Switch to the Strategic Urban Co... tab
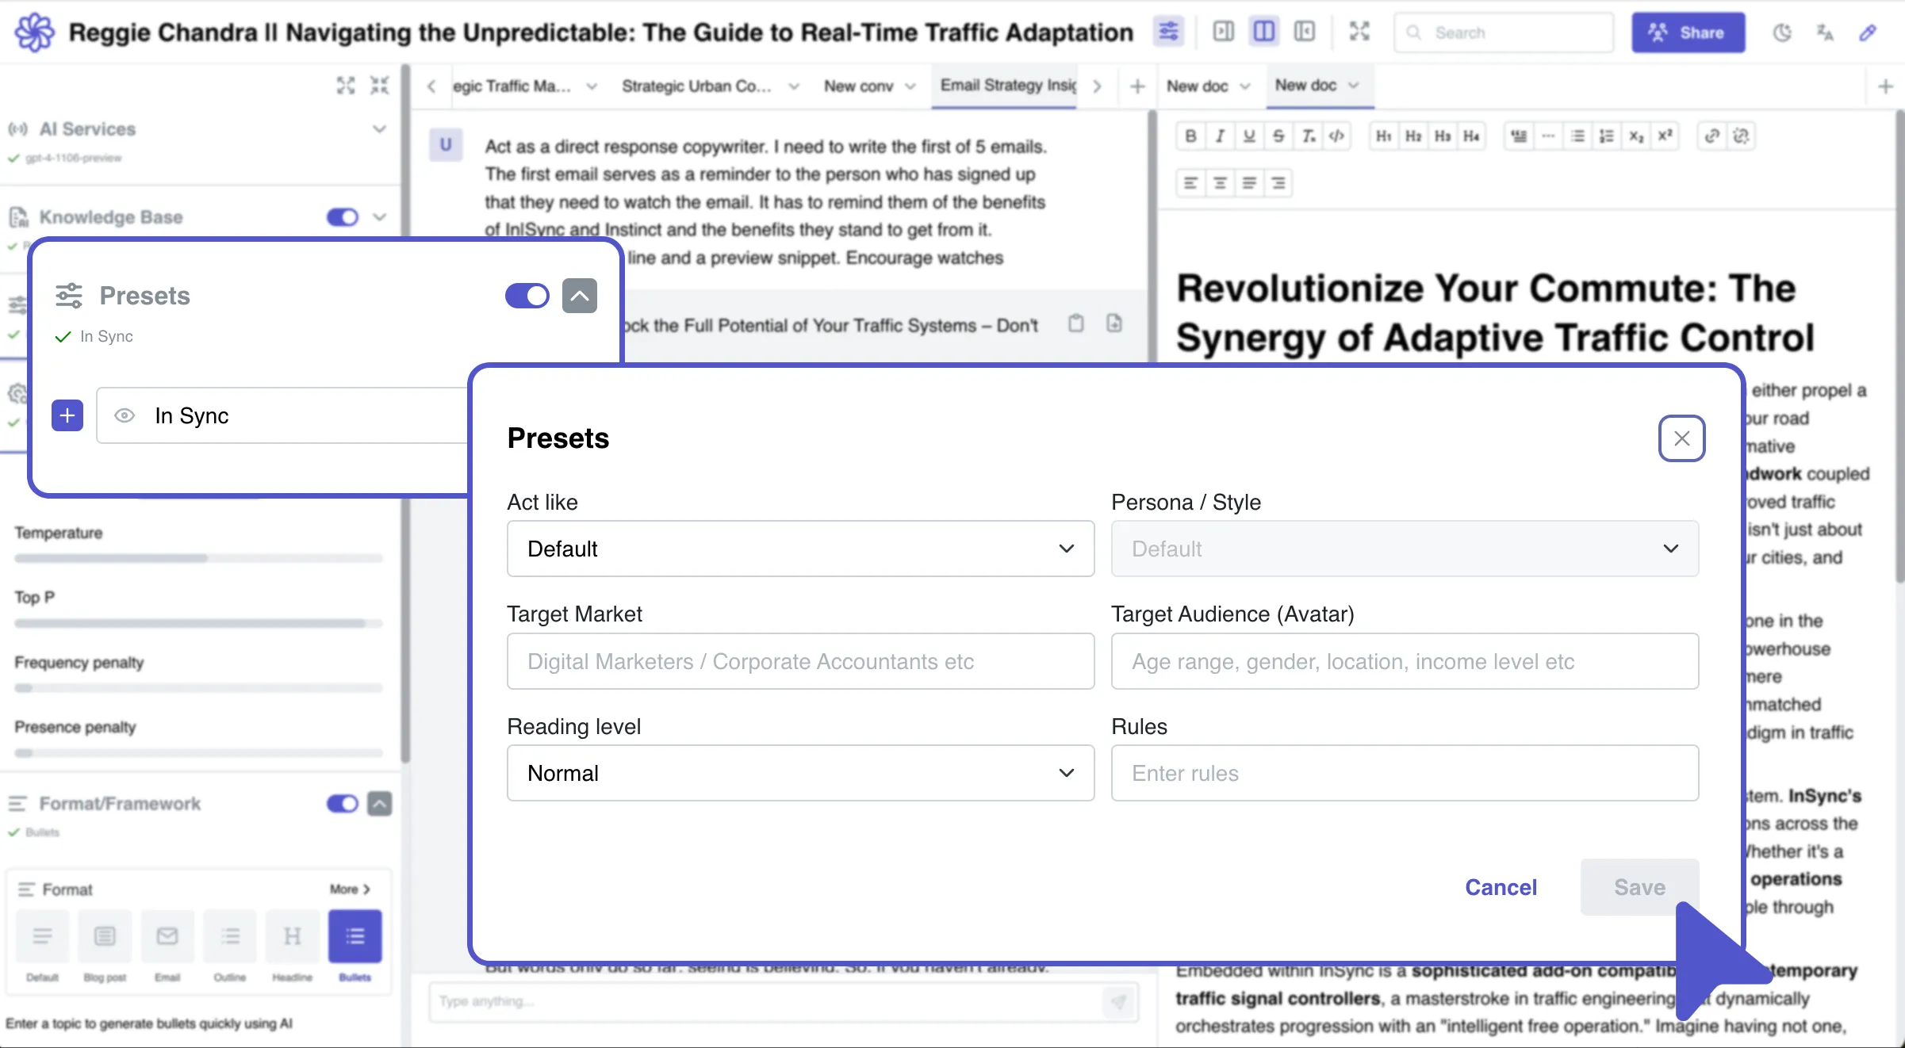Screen dimensions: 1905x1048 [696, 86]
